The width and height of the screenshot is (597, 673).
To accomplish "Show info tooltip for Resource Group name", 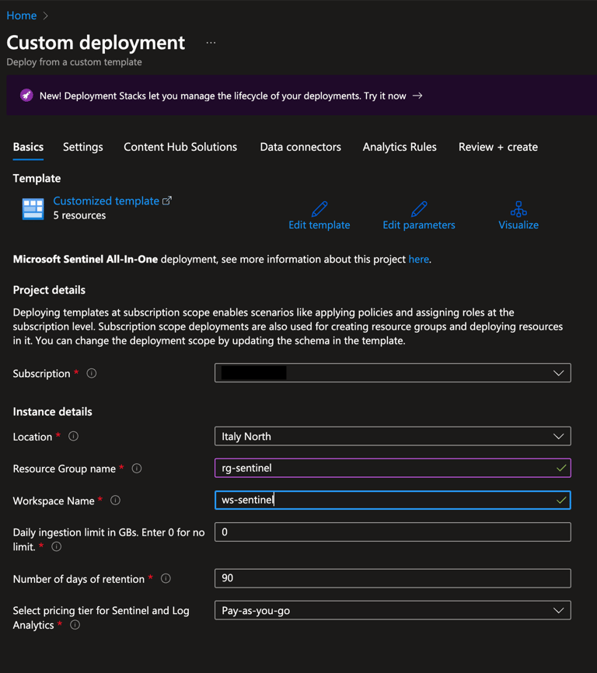I will [x=137, y=469].
